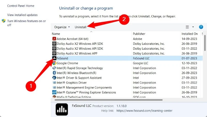Viewport: 207px width, 117px height.
Task: Open Control Panel Home link
Action: [21, 6]
